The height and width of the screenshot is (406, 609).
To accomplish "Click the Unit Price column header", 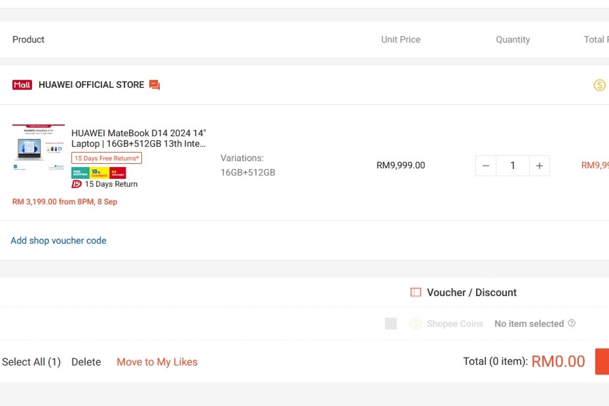I will [x=401, y=39].
